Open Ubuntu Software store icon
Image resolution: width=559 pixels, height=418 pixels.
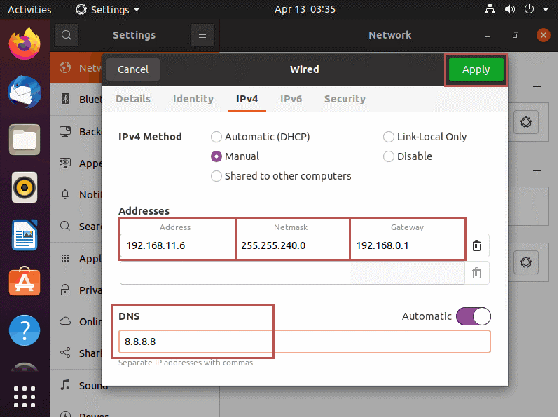point(25,282)
